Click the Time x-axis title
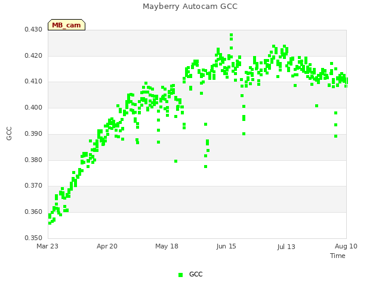The height and width of the screenshot is (286, 382). tap(338, 256)
